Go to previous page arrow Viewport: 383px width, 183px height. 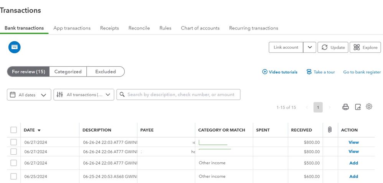307,107
